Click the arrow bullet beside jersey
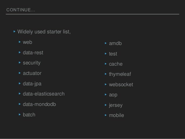The height and width of the screenshot is (139, 185). pyautogui.click(x=106, y=105)
